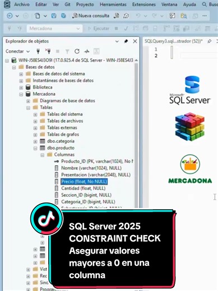Select 'Precio (float, No NULL)' column row
Viewport: 218px width, 291px height.
(84, 181)
